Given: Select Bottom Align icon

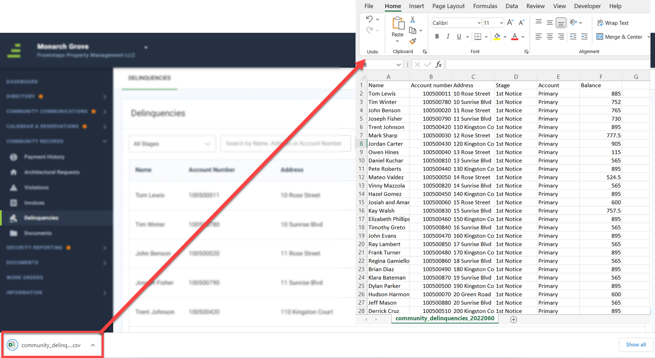Looking at the screenshot, I should (x=561, y=23).
